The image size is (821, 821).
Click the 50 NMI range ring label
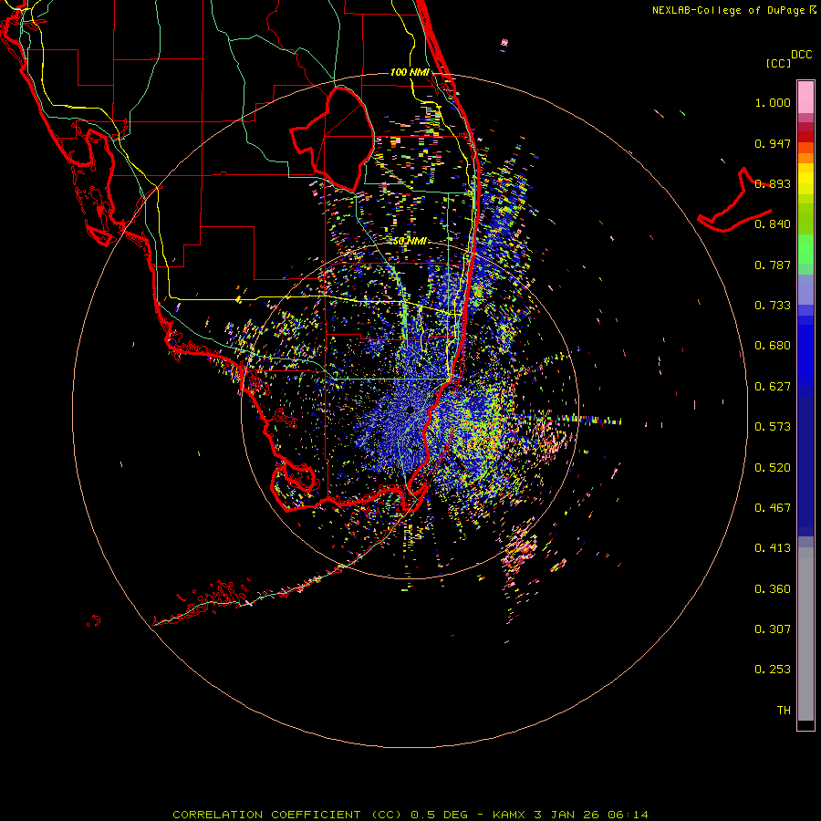[x=410, y=242]
